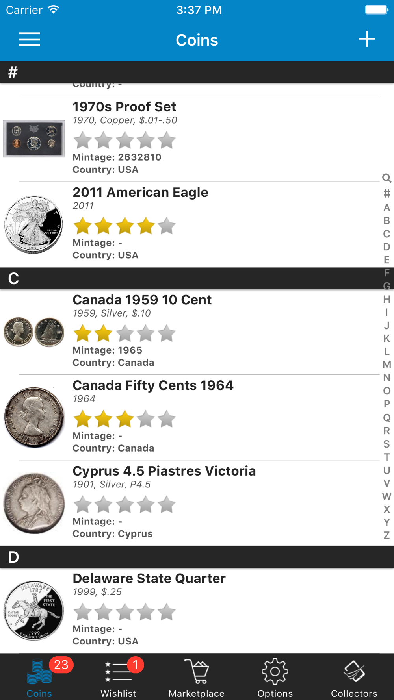Viewport: 394px width, 700px height.
Task: Switch to the Marketplace tab
Action: pos(197,677)
